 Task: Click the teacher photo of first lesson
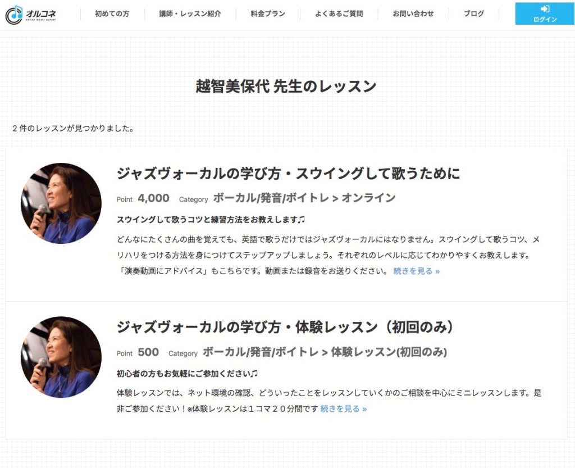[61, 203]
